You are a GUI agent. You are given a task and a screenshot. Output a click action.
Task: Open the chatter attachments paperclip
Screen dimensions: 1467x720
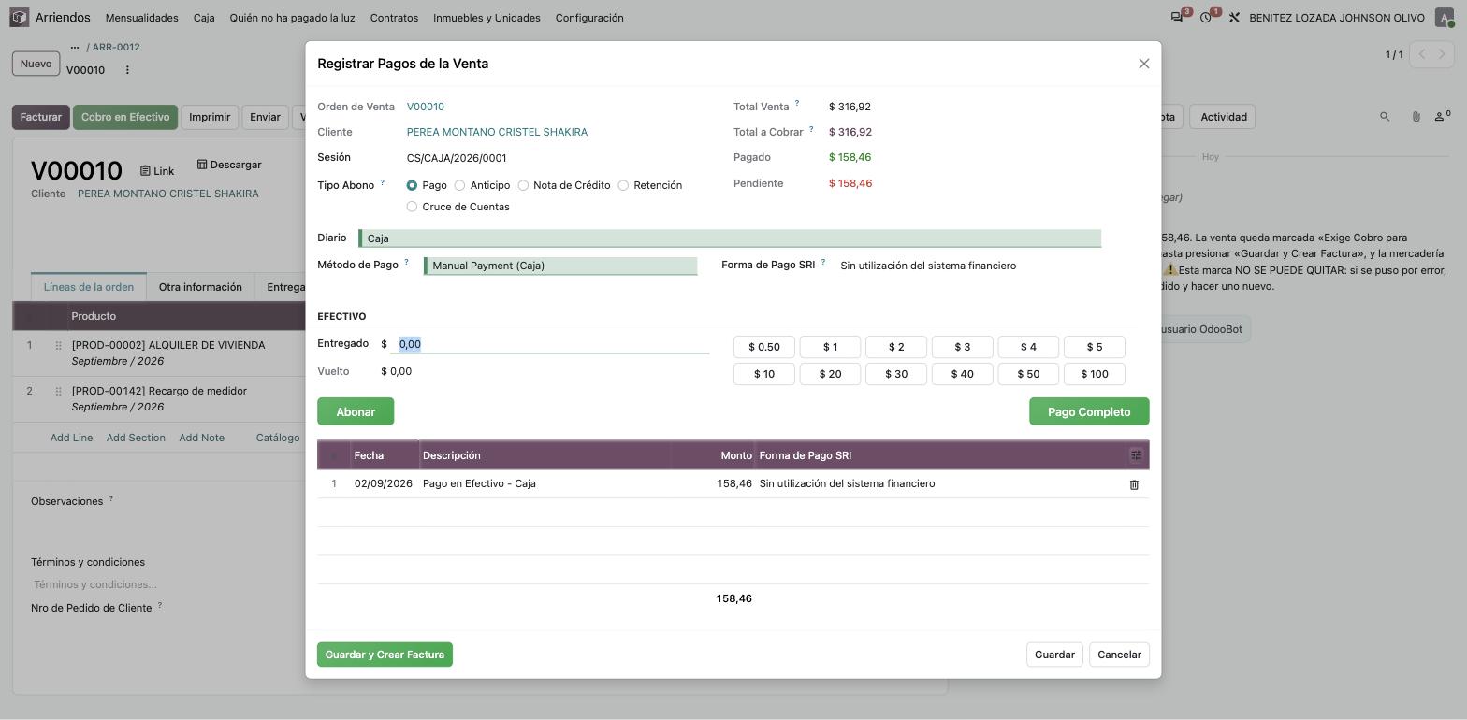pyautogui.click(x=1416, y=117)
